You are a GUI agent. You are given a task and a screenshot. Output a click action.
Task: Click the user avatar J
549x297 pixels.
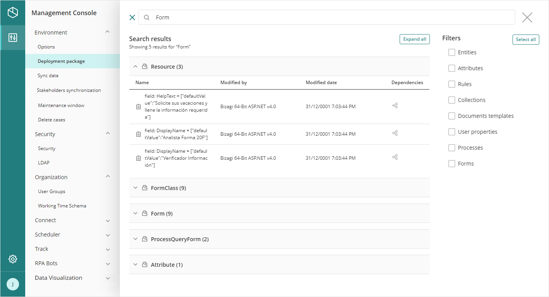[13, 284]
